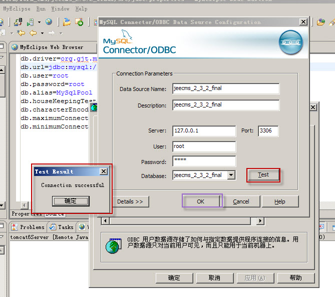335x297 pixels.
Task: Click Help in the ODBC configuration dialog
Action: pyautogui.click(x=279, y=201)
